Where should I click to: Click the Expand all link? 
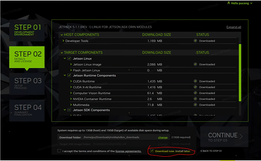pyautogui.click(x=234, y=27)
